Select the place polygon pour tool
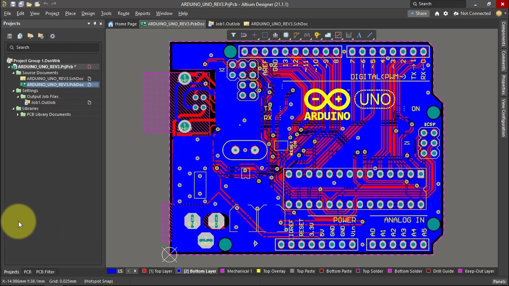The image size is (509, 286). coord(328,35)
